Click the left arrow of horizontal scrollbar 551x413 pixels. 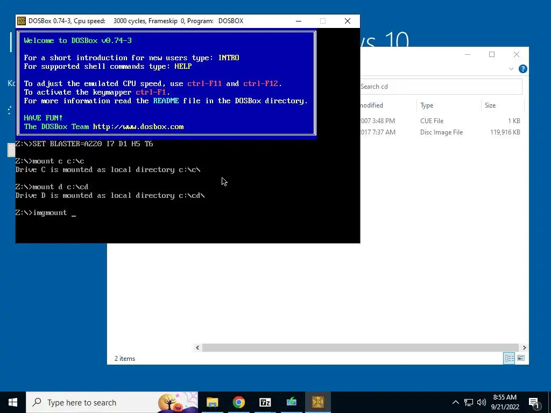tap(197, 347)
